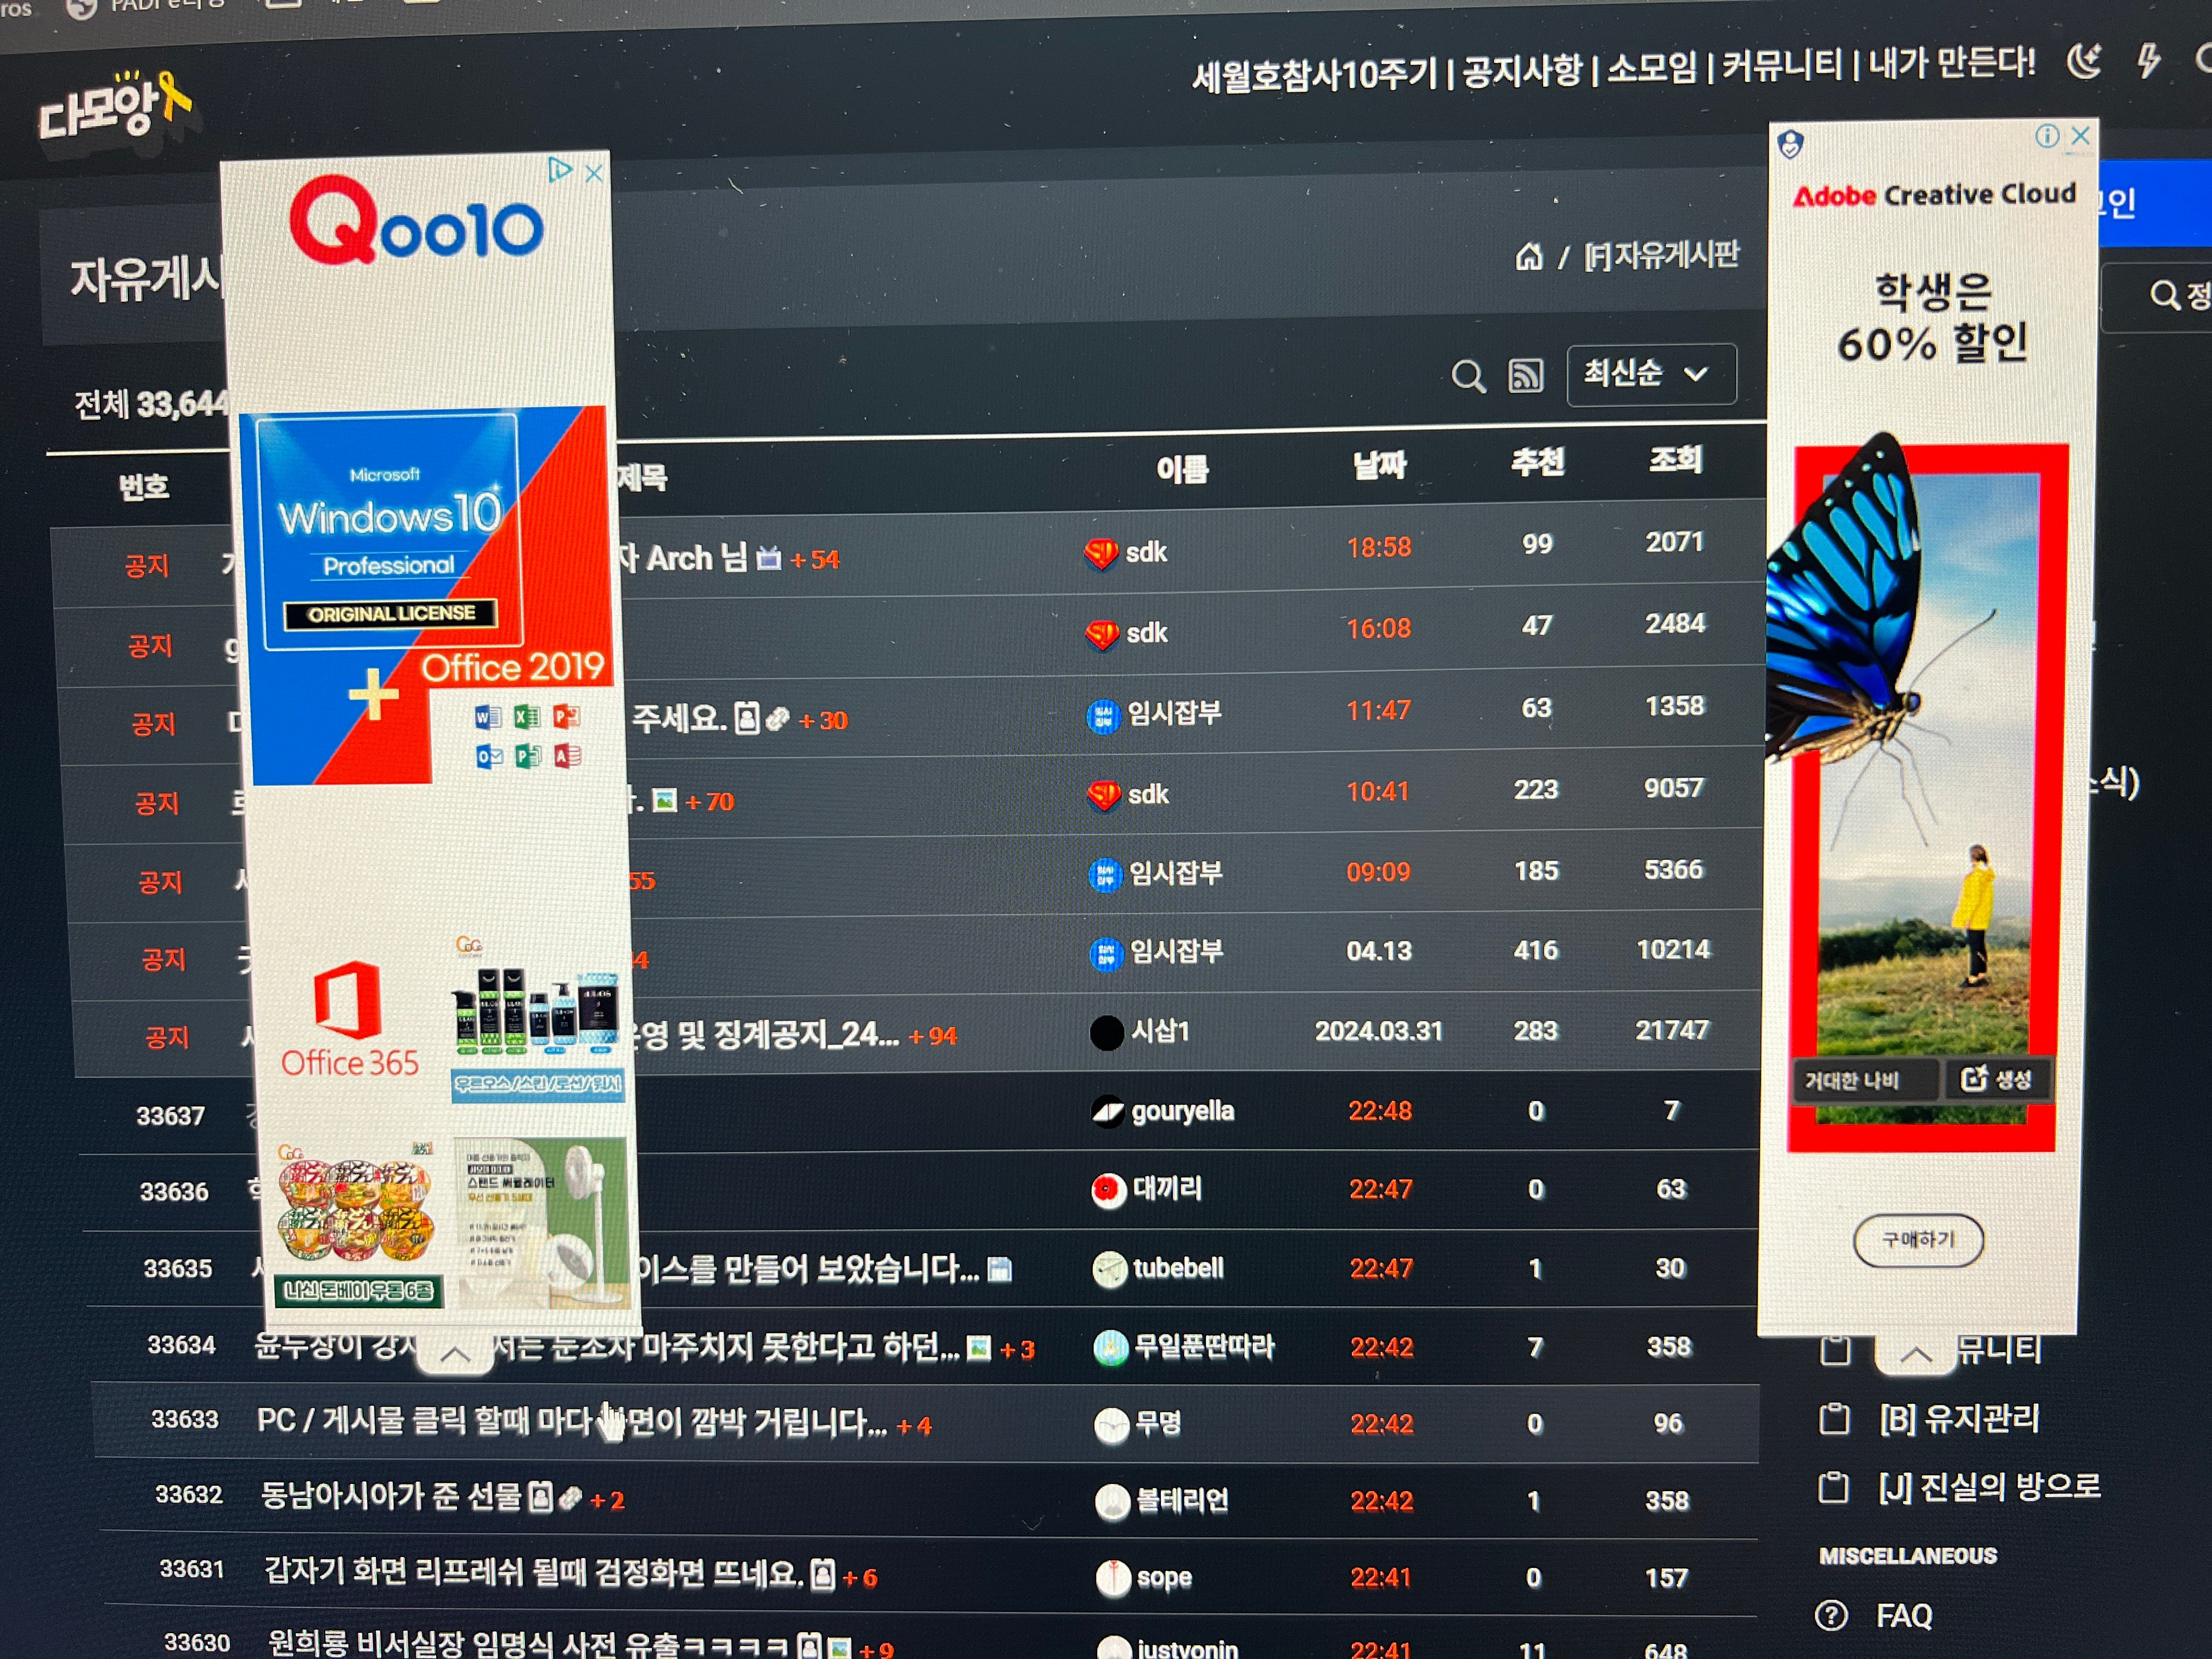This screenshot has width=2212, height=1659.
Task: Open post 33634 about 윤두창
Action: (606, 1347)
